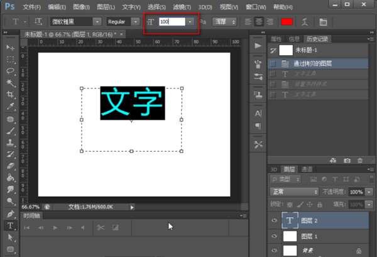Toggle visibility of the 背景 layer
Viewport: 377px width, 257px height.
point(274,251)
